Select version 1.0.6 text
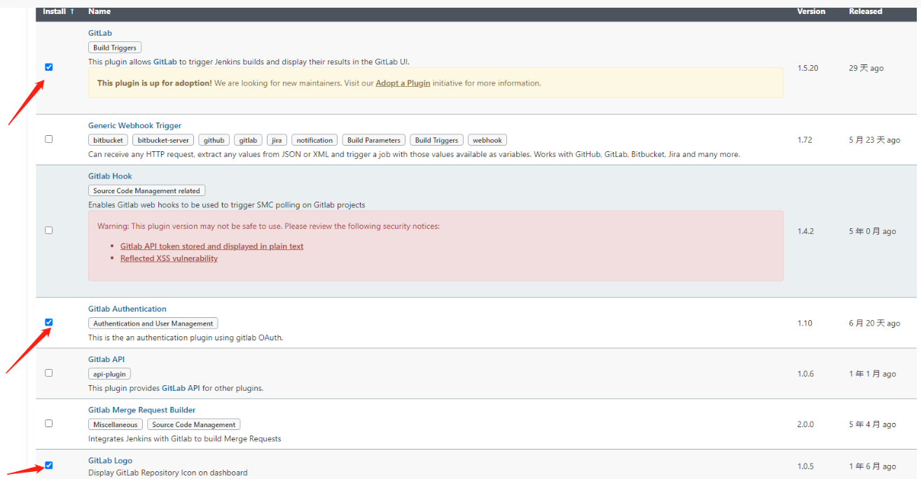921x479 pixels. click(x=805, y=374)
